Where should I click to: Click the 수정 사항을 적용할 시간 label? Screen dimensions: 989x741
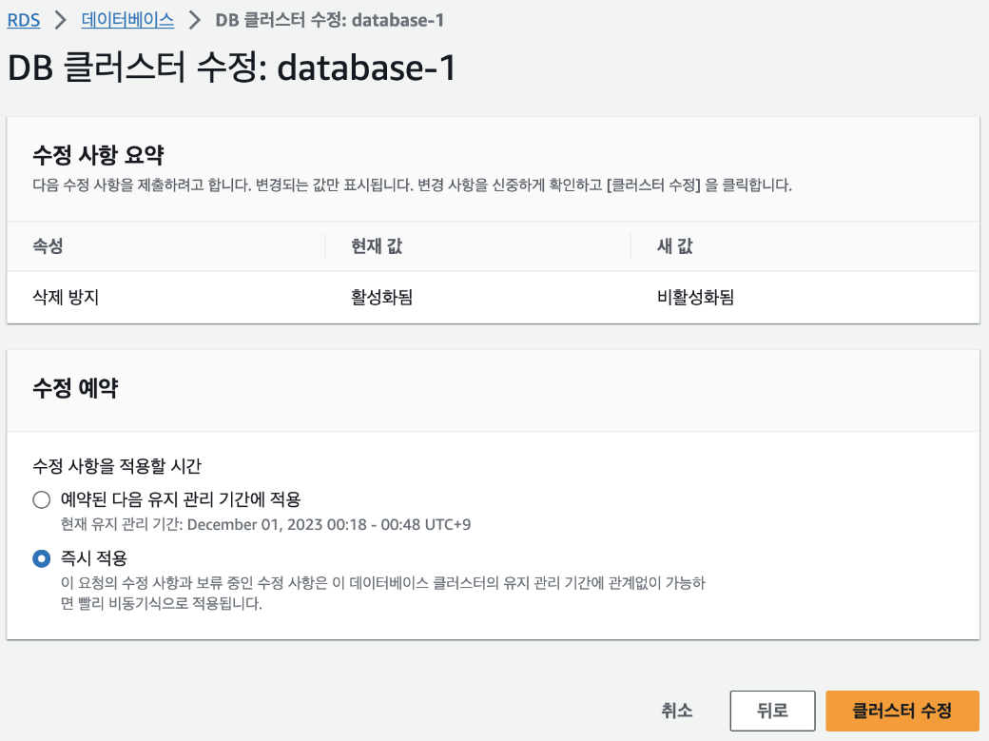[x=117, y=466]
